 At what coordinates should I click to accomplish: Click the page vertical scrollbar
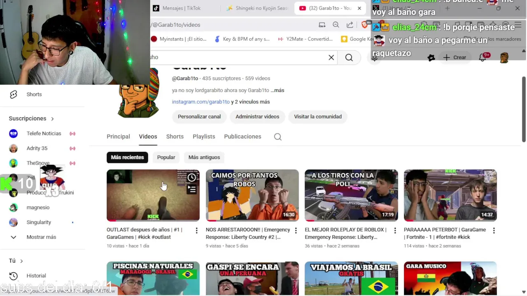point(524,109)
